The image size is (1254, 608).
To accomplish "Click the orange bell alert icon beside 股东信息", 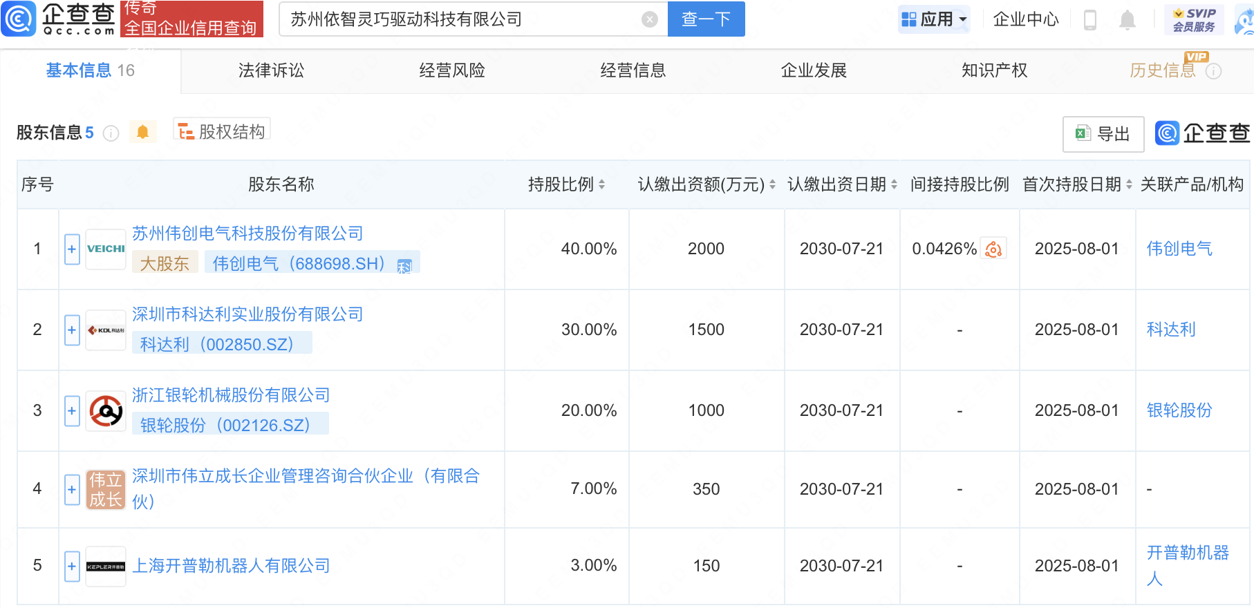I will coord(142,132).
